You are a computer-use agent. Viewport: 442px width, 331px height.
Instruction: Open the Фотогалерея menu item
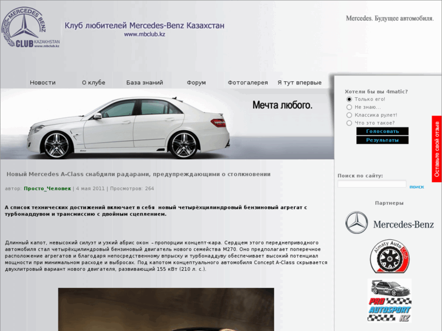point(248,83)
